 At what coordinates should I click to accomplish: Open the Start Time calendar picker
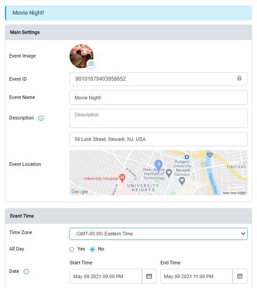click(x=149, y=276)
